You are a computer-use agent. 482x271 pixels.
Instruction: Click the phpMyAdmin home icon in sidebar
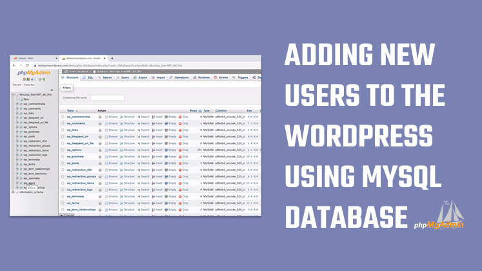24,79
